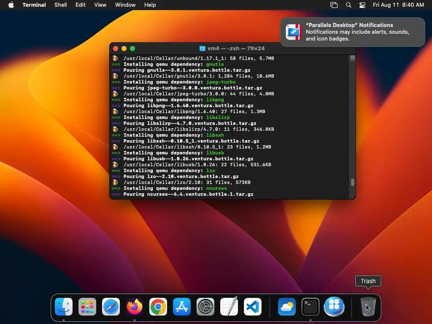Screen dimensions: 432x324
Task: Click the green 'lzo' dependency name
Action: pos(211,170)
